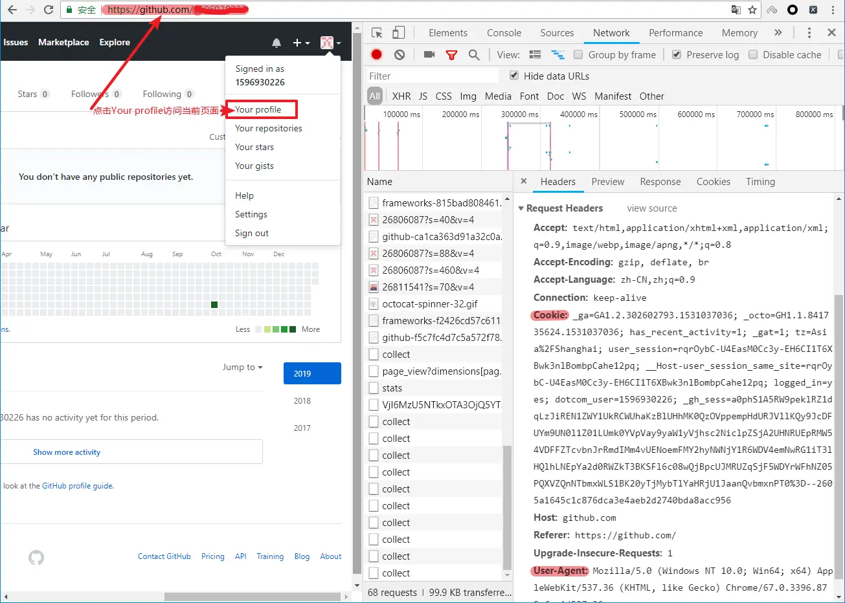Toggle capture screenshots camera icon

[429, 55]
